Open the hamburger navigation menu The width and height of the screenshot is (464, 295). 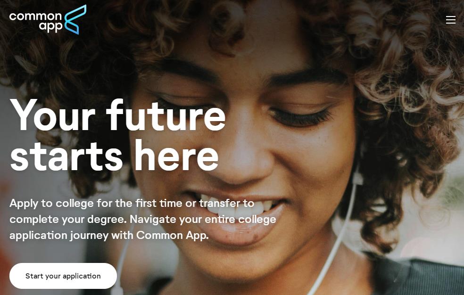450,20
